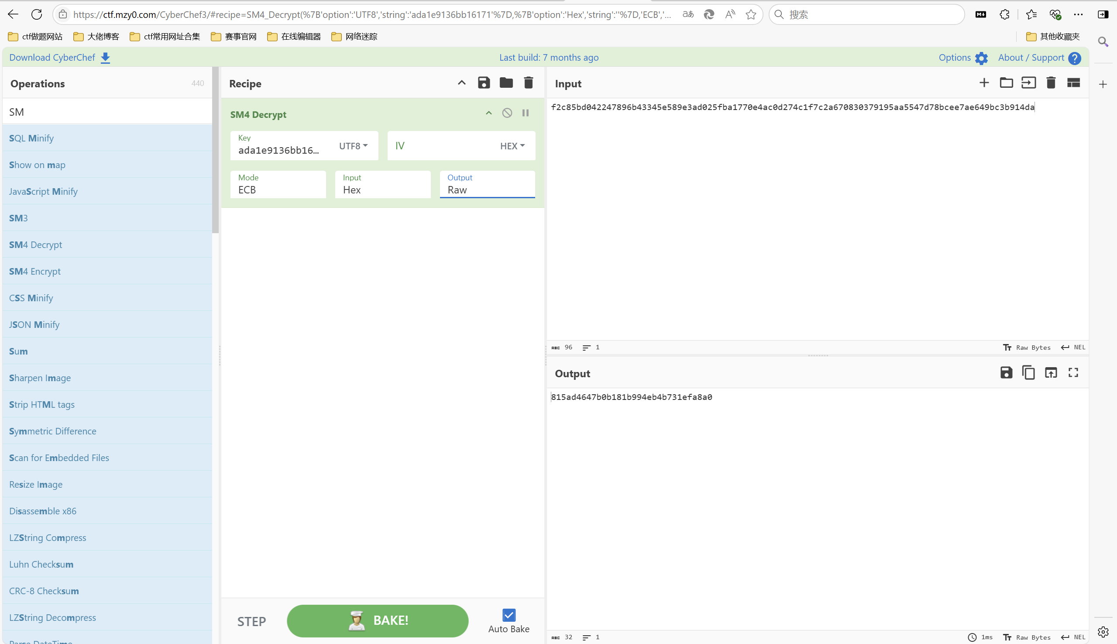
Task: Change output end-of-line sequence NEL
Action: 1073,637
